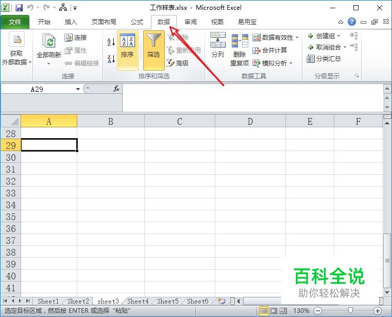Open the Connections (连接) command
The image size is (392, 317).
(x=76, y=38)
